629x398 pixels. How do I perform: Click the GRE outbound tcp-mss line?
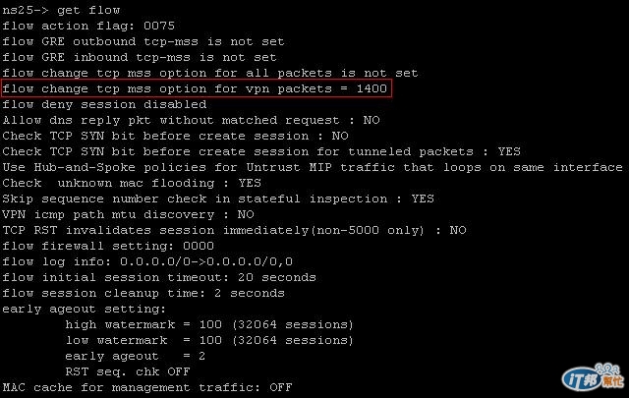point(143,41)
